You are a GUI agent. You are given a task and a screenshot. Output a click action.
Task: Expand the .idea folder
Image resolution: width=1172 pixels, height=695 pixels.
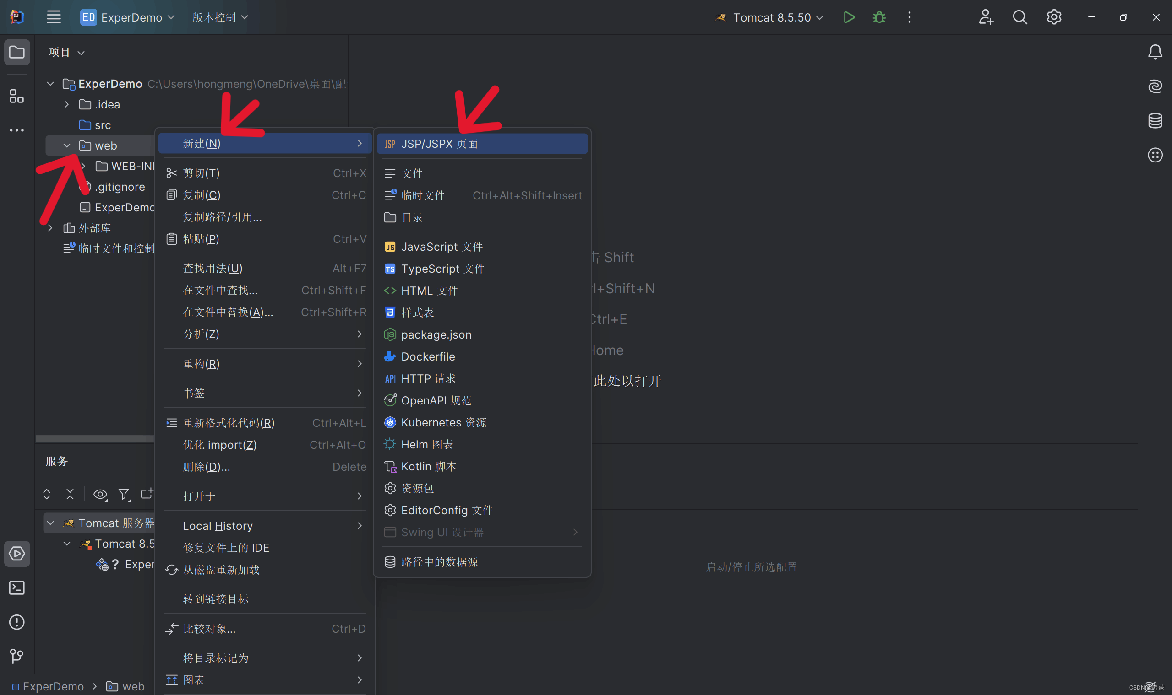(66, 104)
